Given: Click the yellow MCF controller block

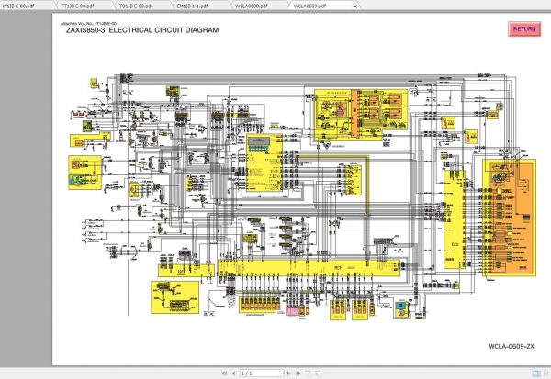Looking at the screenshot, I should 309,268.
